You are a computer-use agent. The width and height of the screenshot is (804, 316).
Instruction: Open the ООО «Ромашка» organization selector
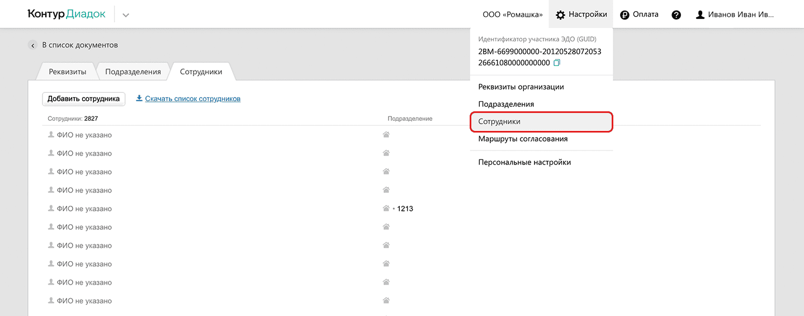coord(512,15)
